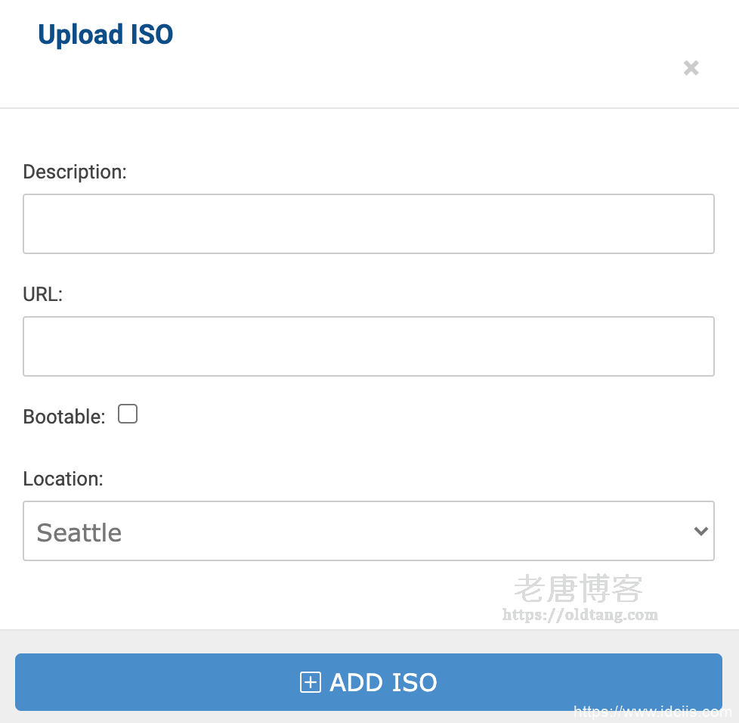
Task: Click the Location dropdown chevron arrow
Action: 700,531
